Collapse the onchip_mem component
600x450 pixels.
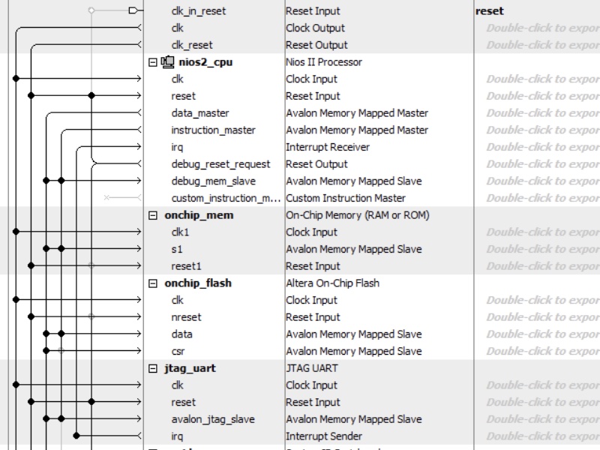pos(153,215)
